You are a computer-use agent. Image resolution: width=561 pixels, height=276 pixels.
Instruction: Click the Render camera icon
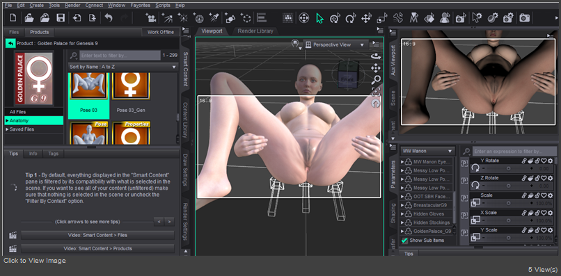(x=525, y=17)
